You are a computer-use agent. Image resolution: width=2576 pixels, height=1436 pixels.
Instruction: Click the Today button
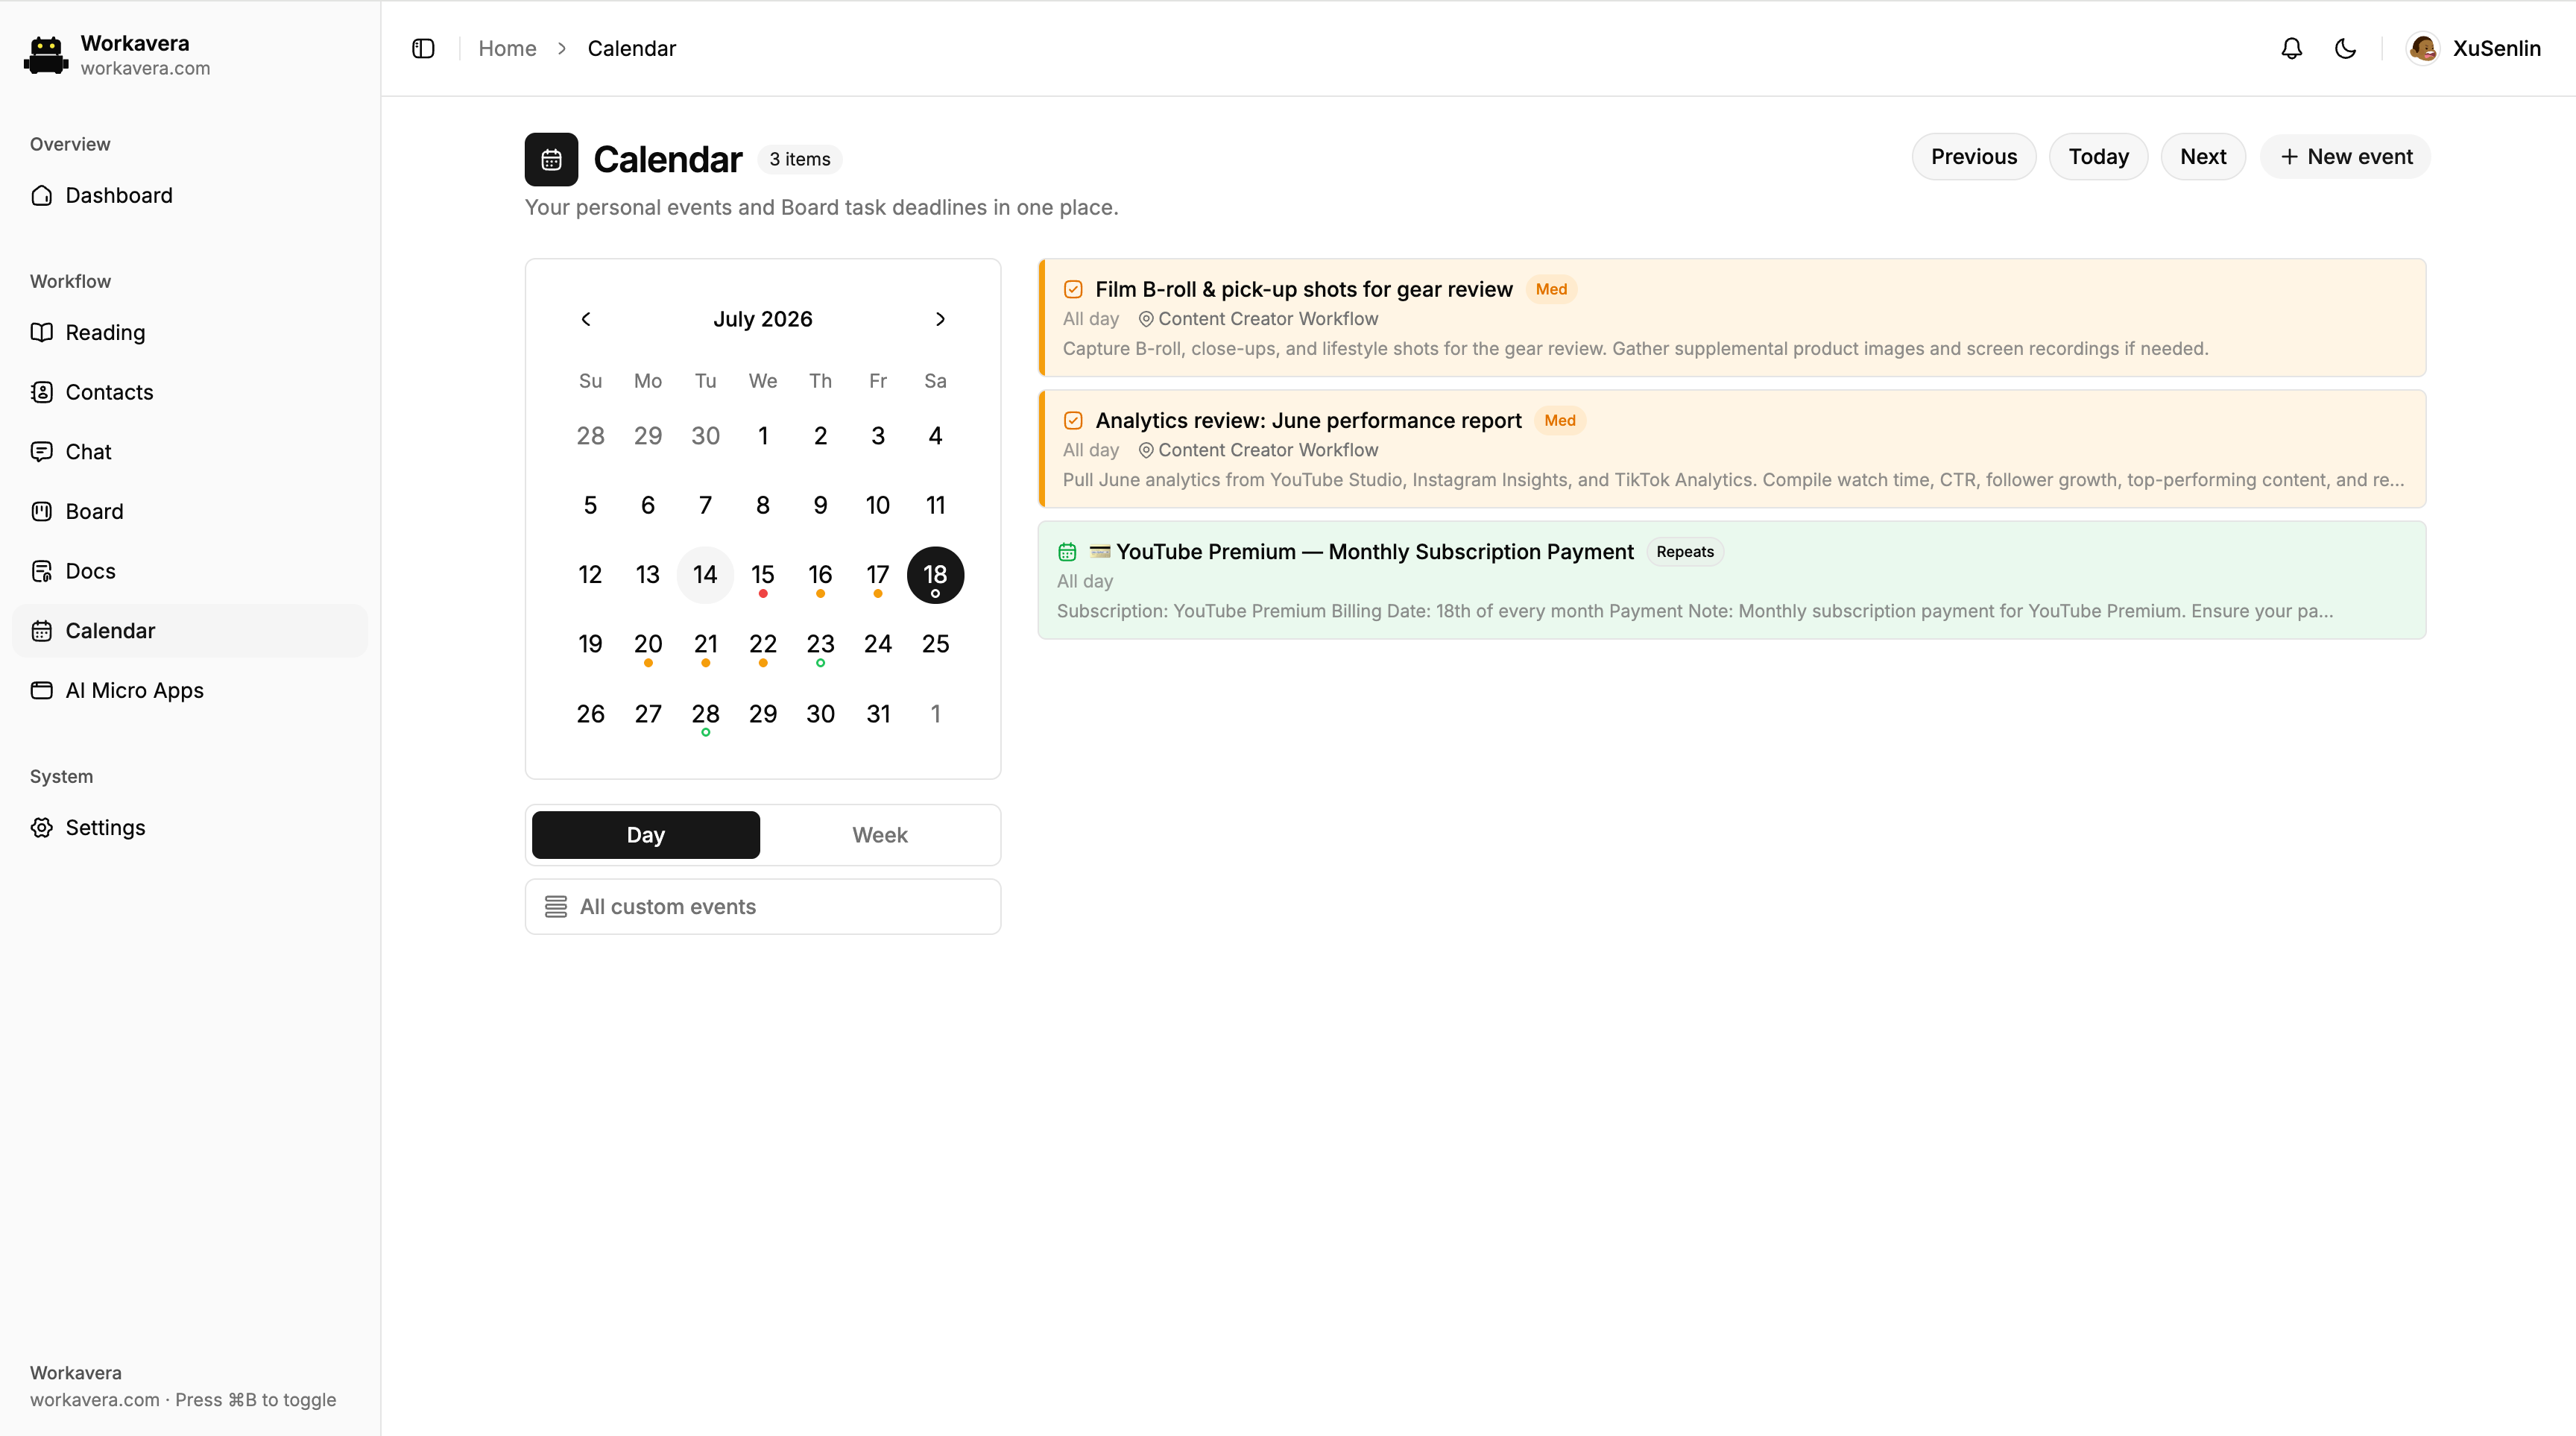[x=2098, y=157]
